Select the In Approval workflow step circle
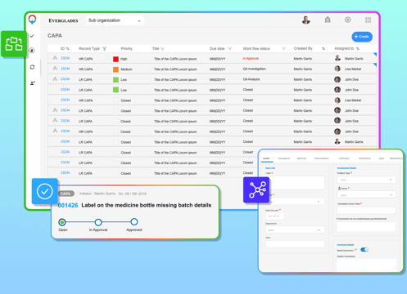 click(98, 222)
